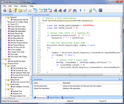Open the Window menu
Image resolution: width=124 pixels, height=104 pixels.
24,6
